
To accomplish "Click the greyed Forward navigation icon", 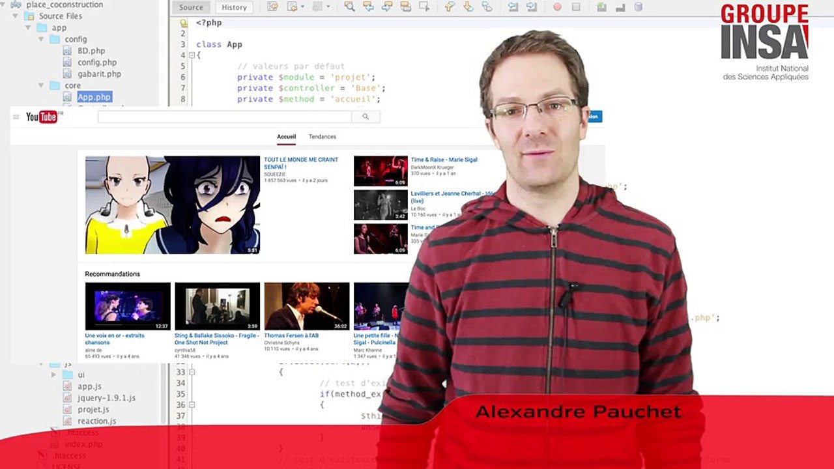I will coord(317,7).
